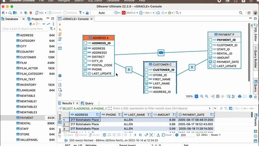Click the join icon between ADDRESS and PAYMENT
This screenshot has width=259, height=146.
tap(161, 53)
